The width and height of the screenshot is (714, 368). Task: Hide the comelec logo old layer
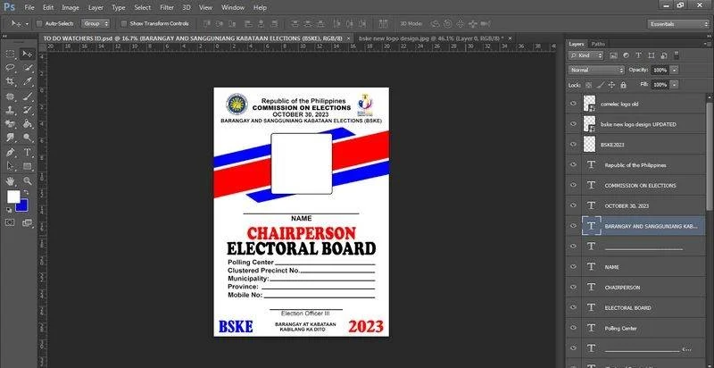[573, 104]
